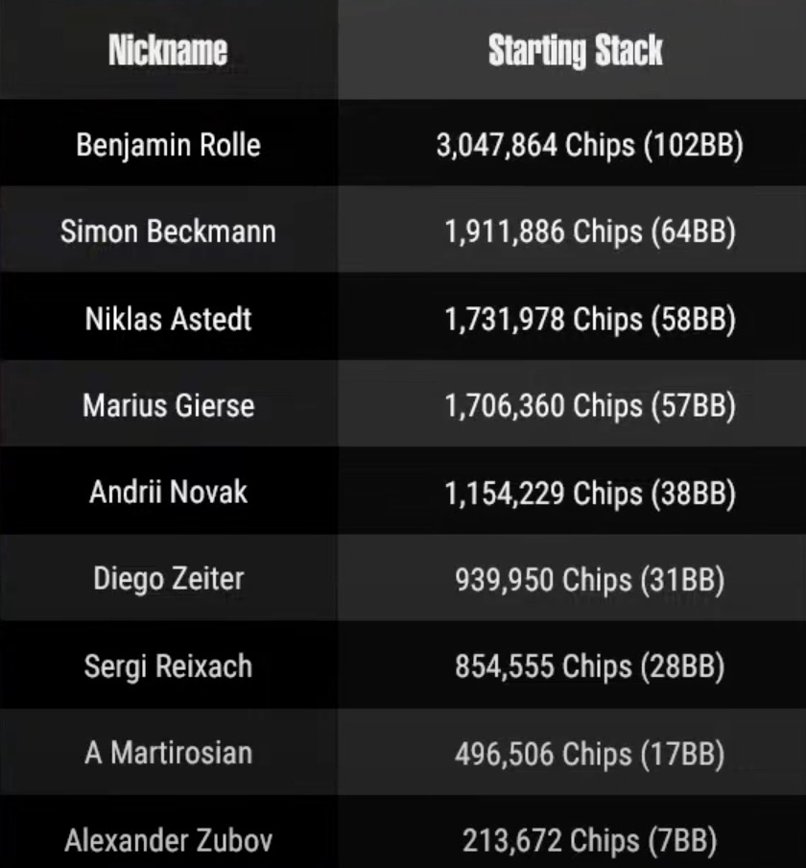Click on Niklas Astedt's name

click(168, 319)
